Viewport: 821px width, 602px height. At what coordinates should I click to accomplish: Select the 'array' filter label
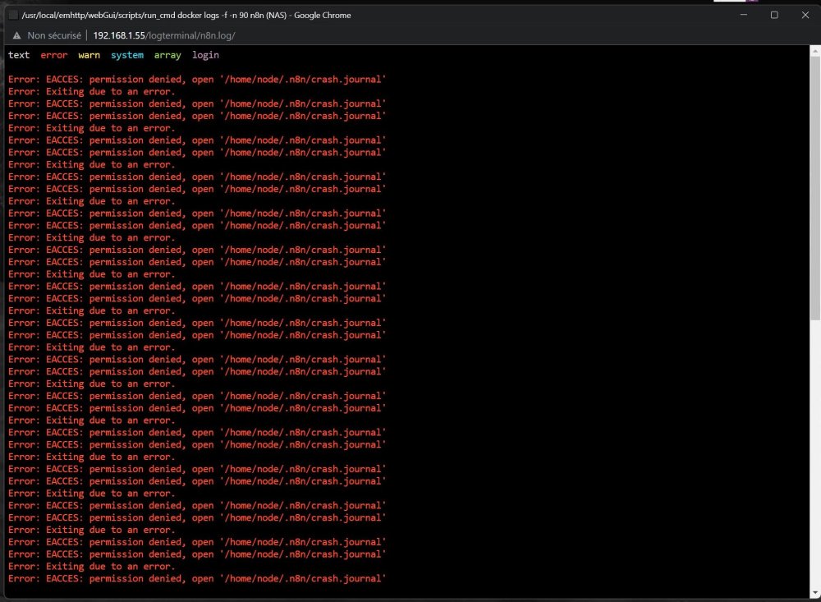tap(167, 55)
